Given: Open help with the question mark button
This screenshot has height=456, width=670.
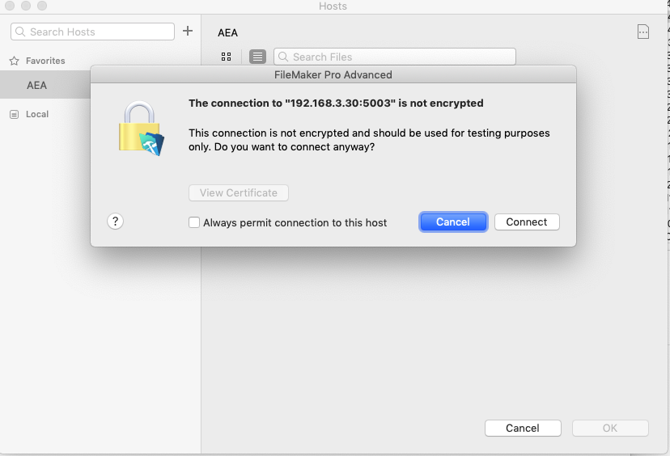Looking at the screenshot, I should coord(115,222).
